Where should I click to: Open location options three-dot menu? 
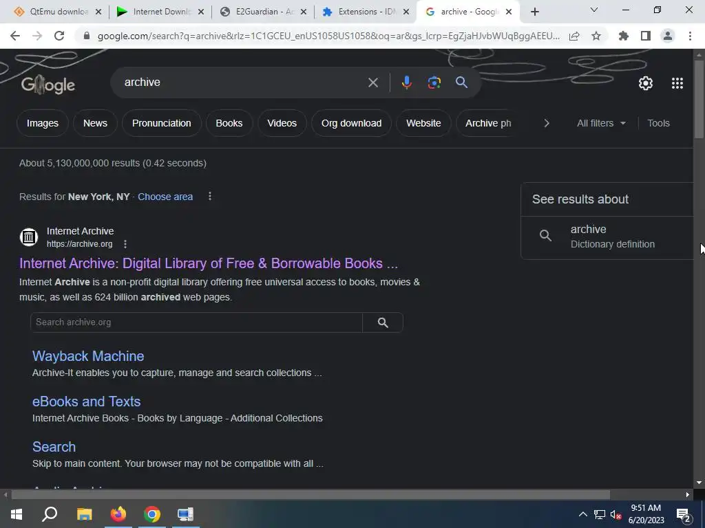[210, 196]
